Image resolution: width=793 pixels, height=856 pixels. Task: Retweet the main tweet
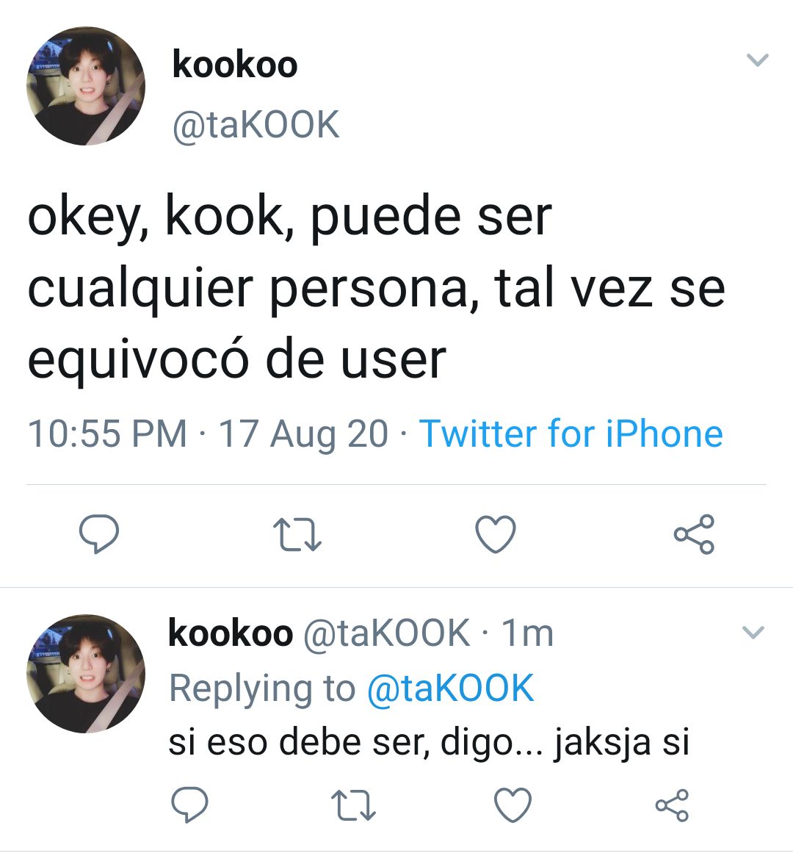click(297, 534)
